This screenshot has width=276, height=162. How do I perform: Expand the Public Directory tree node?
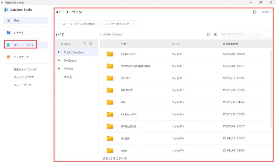(x=59, y=52)
